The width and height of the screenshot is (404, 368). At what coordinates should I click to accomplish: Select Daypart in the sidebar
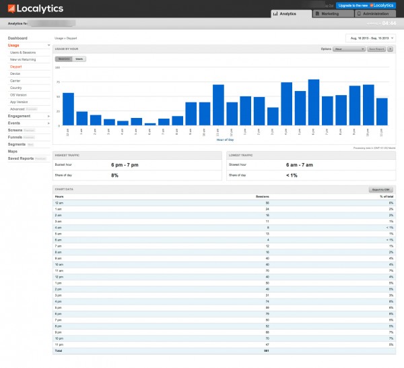(15, 67)
